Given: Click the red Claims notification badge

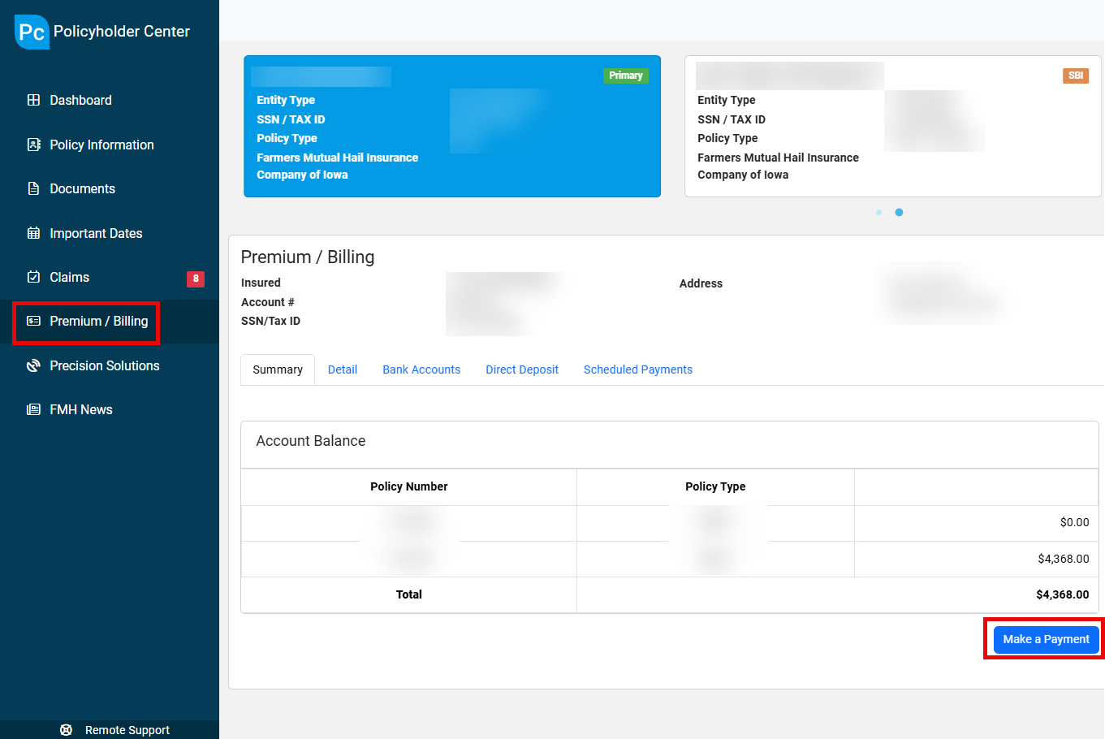Looking at the screenshot, I should tap(196, 279).
